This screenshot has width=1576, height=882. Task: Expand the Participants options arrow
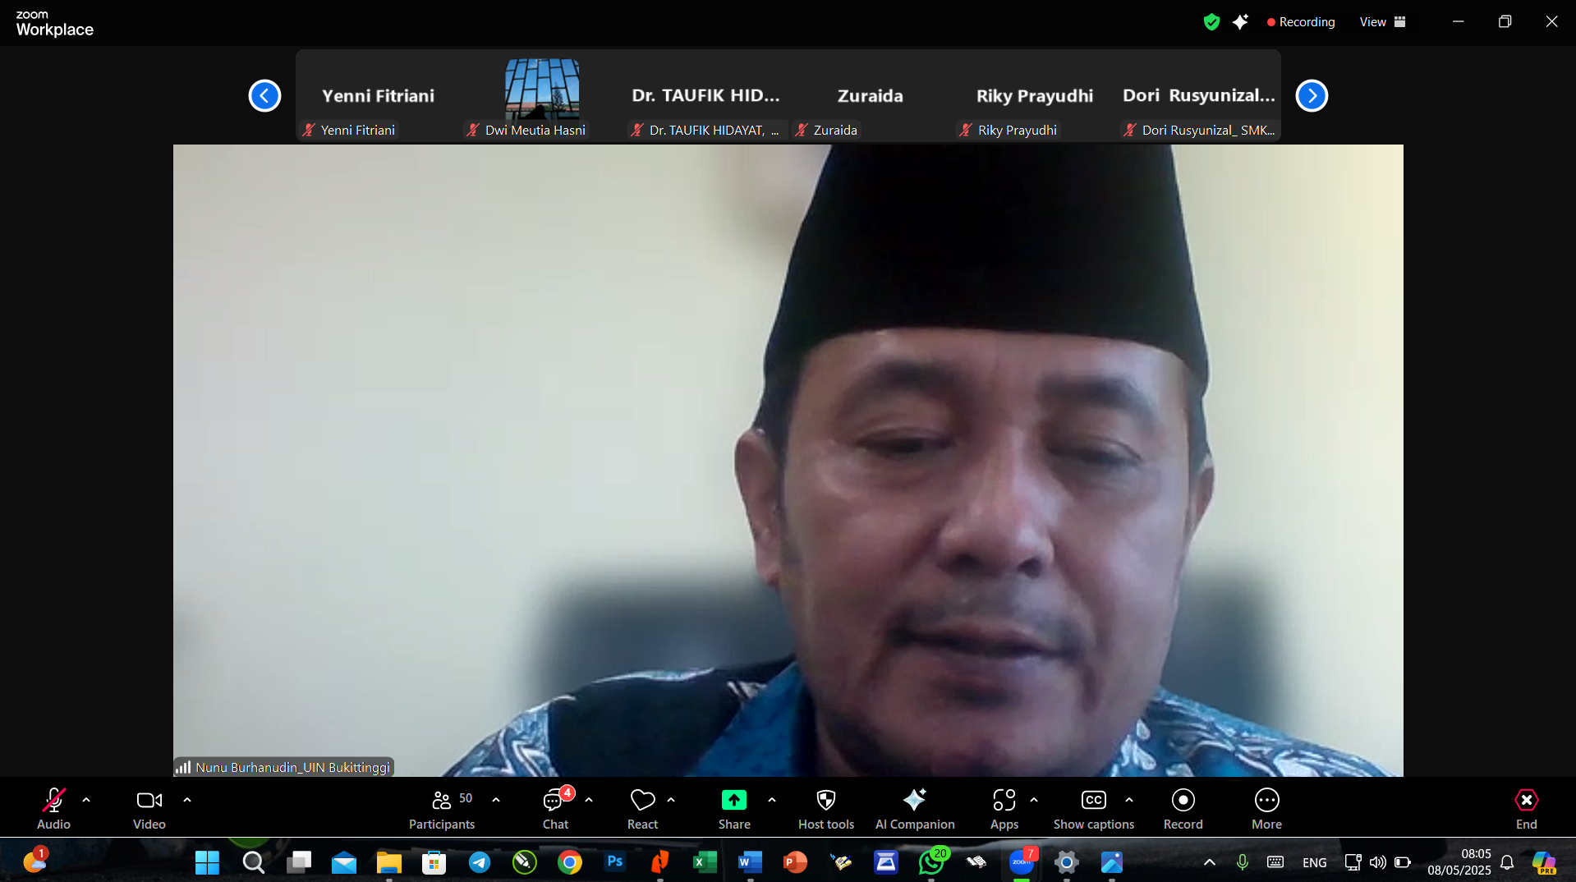496,800
